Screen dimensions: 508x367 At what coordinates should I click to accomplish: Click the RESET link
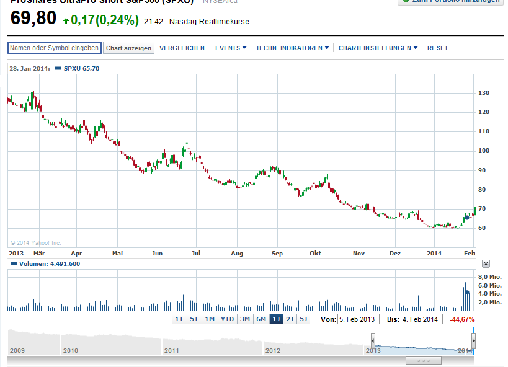[x=438, y=48]
